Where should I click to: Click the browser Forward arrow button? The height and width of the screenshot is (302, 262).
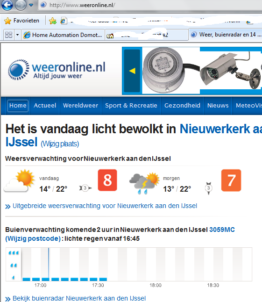21,5
